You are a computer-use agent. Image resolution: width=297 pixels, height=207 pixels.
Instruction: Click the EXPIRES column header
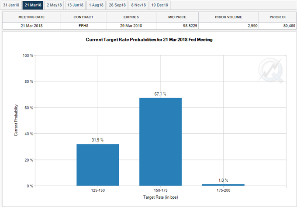click(x=131, y=17)
